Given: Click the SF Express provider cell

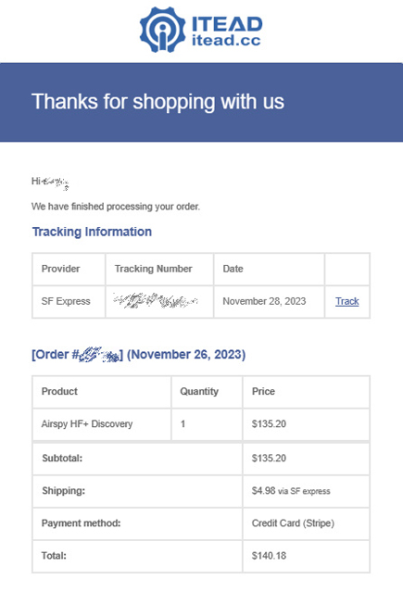Looking at the screenshot, I should 69,302.
